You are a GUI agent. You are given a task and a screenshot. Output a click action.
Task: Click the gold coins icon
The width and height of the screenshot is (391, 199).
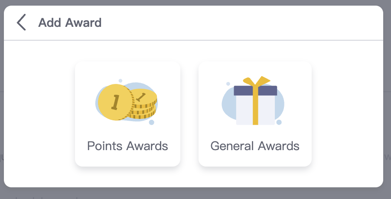[127, 103]
